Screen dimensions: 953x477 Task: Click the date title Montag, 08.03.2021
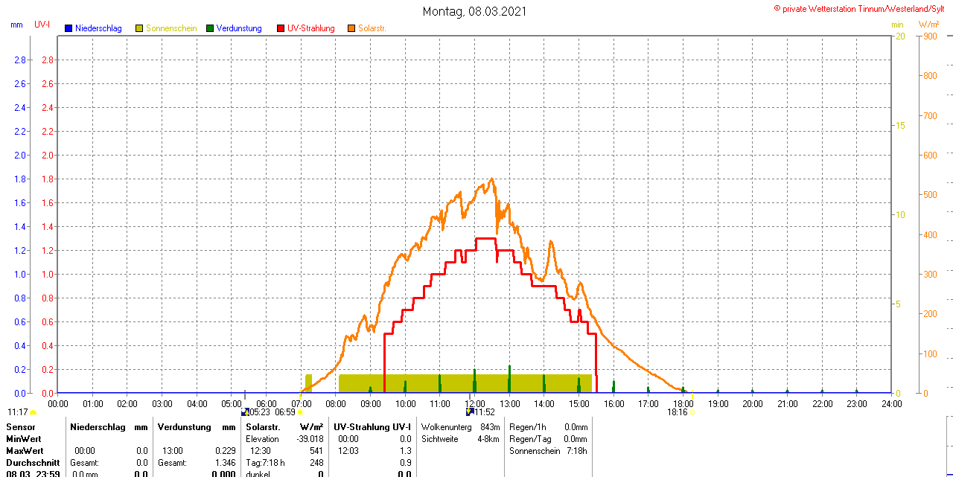(x=475, y=11)
